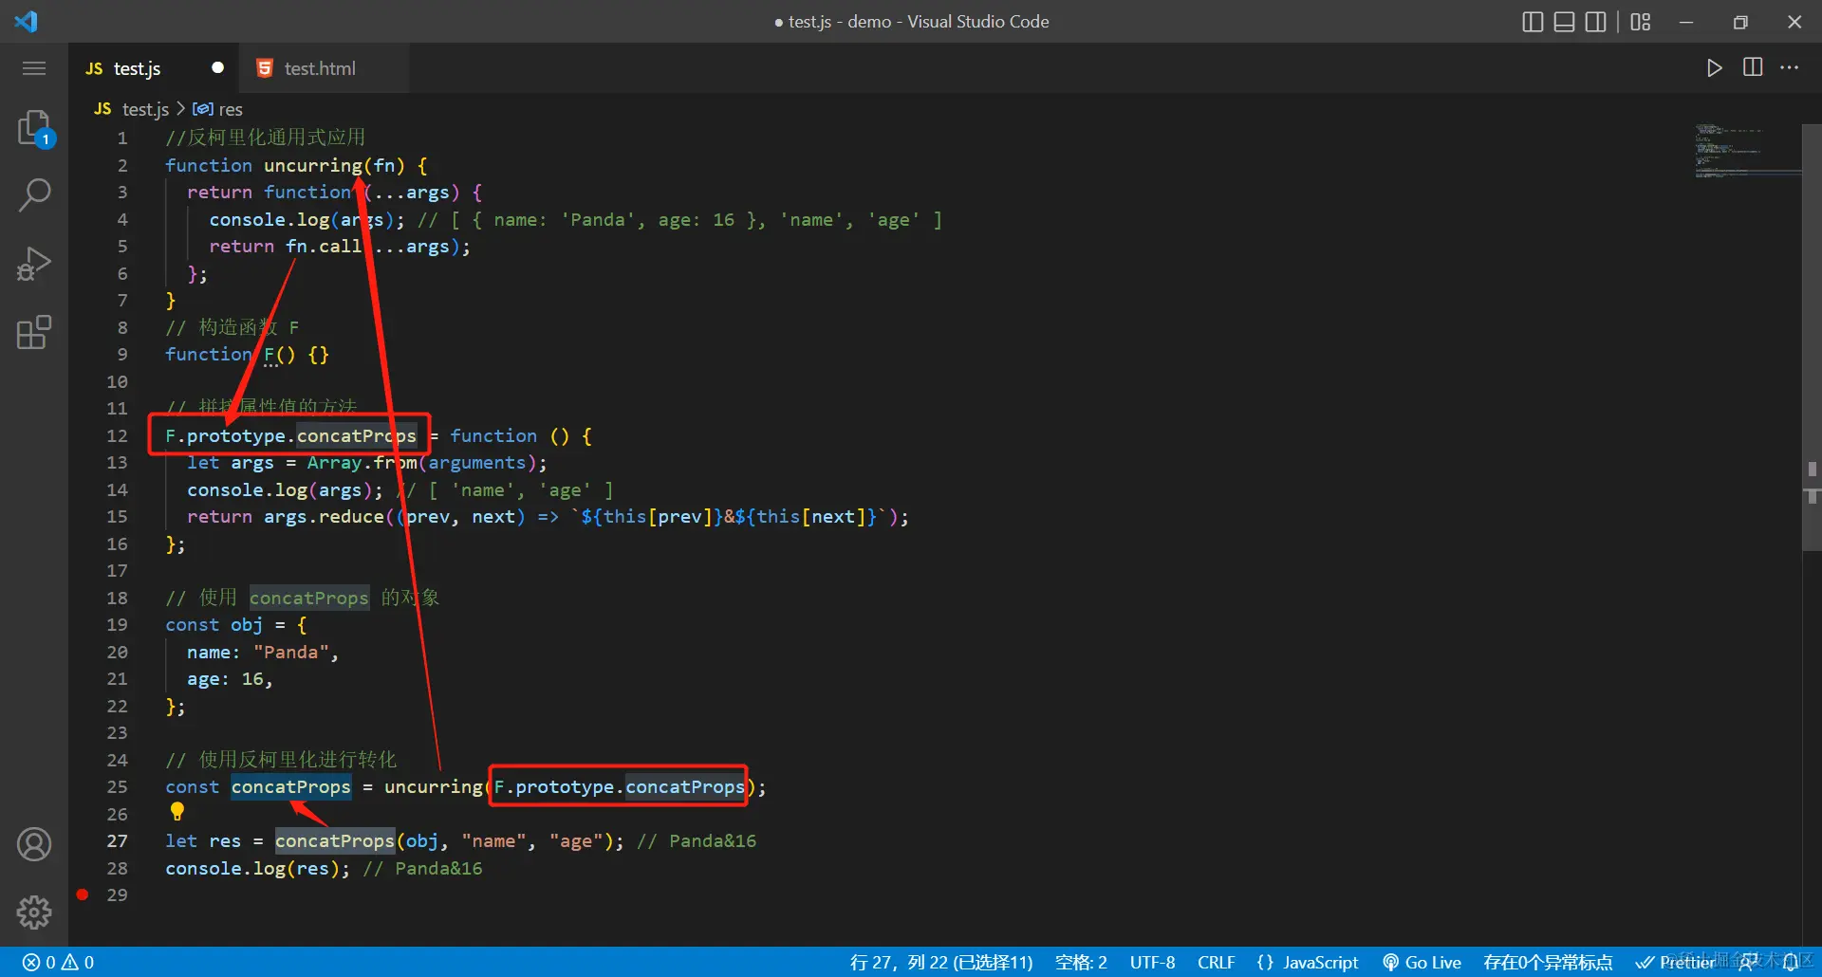Open the Manage gear menu
Screen dimensions: 1822x977
[x=34, y=912]
